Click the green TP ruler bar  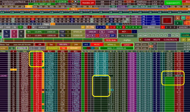(x=53, y=39)
